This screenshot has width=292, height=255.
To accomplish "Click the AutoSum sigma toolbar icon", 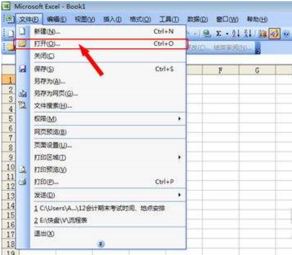I will click(x=218, y=34).
